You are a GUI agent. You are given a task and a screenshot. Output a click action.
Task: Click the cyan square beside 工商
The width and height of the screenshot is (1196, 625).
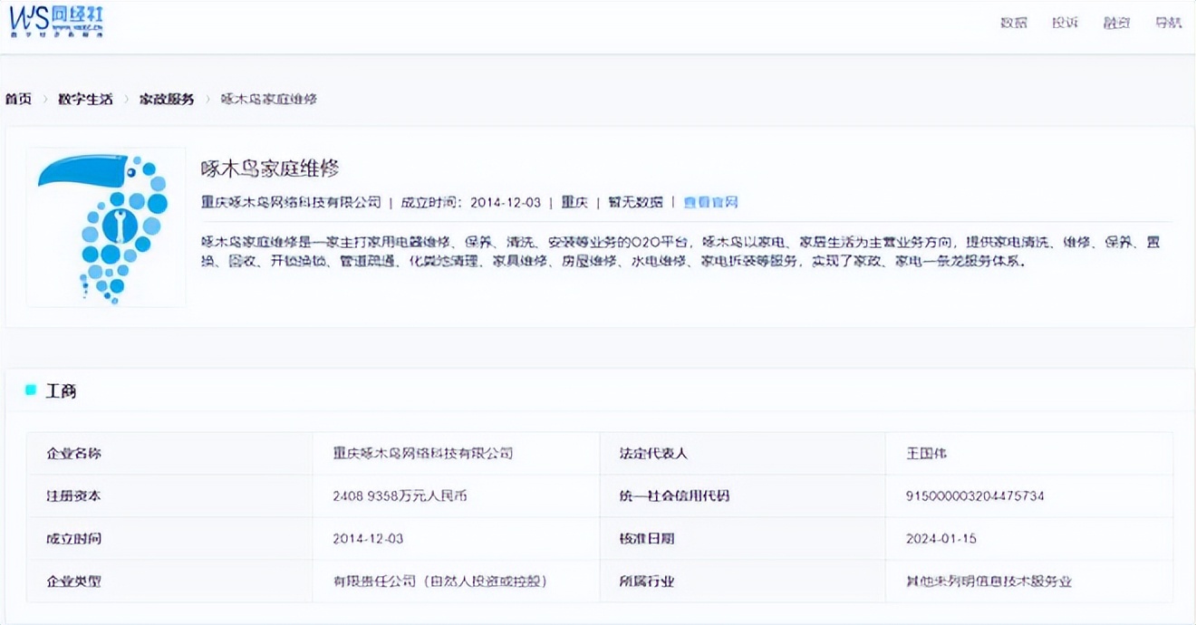point(31,390)
